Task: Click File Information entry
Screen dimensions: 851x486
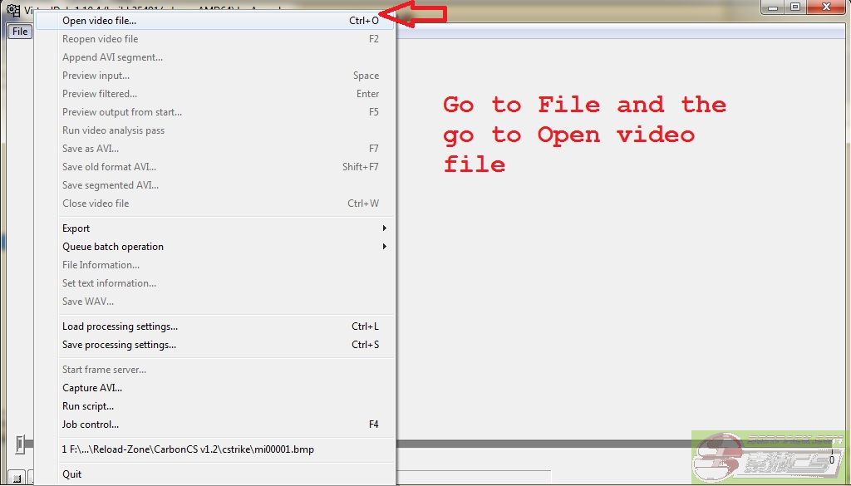Action: click(101, 265)
